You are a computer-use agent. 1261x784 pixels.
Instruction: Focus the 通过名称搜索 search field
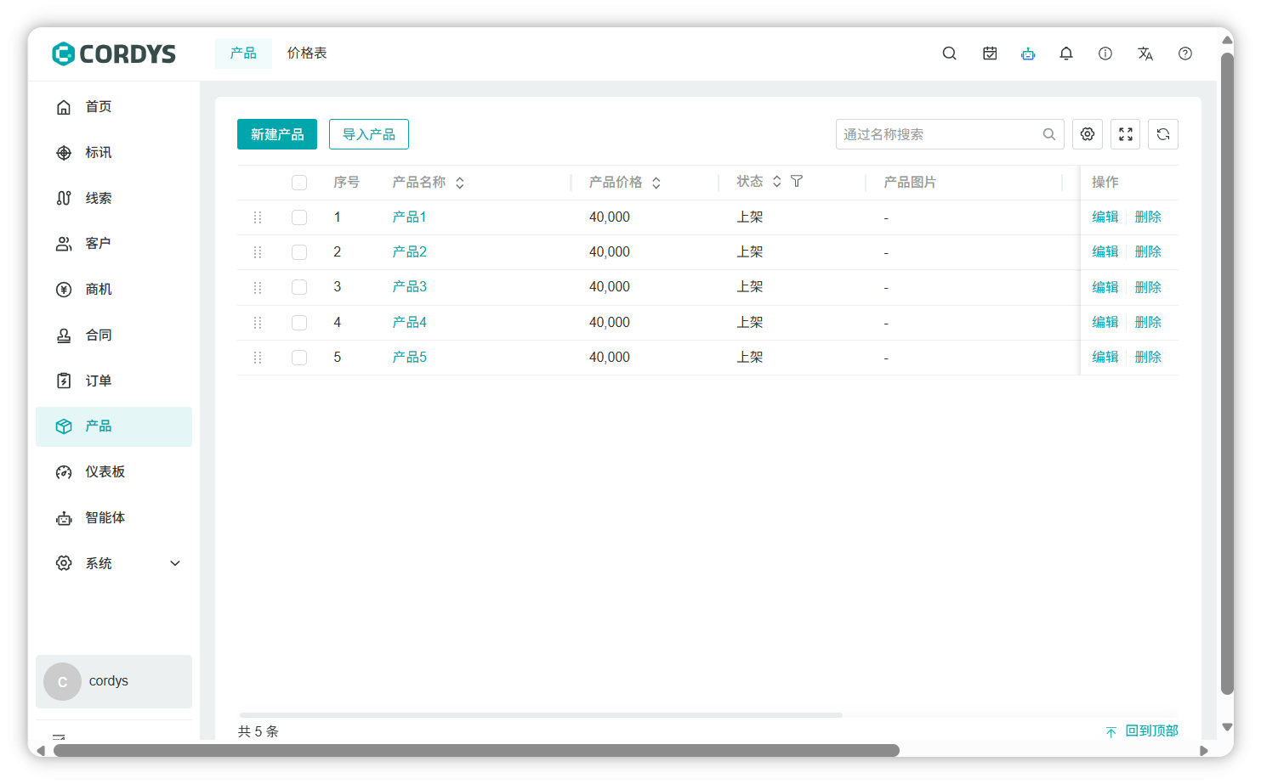click(x=950, y=134)
